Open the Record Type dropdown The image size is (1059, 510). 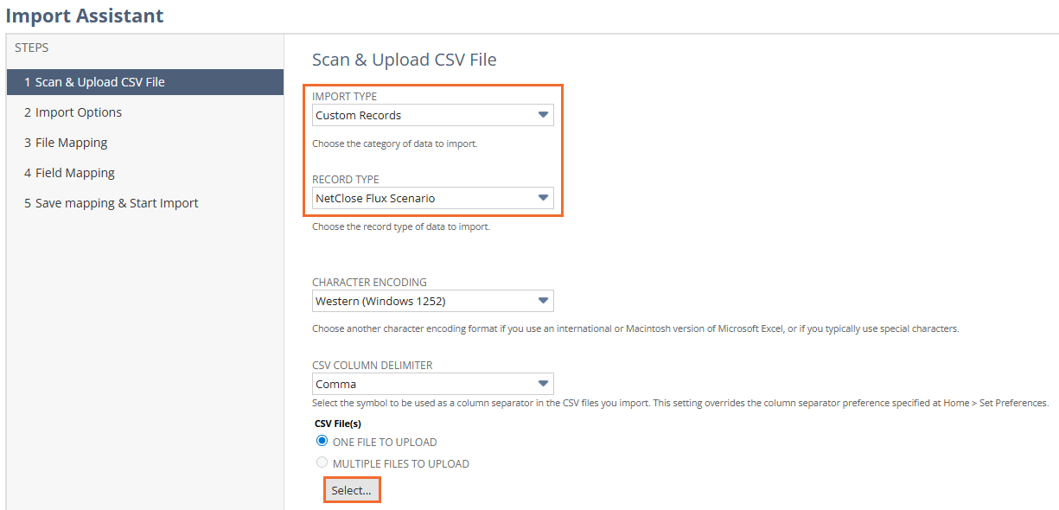(x=432, y=198)
